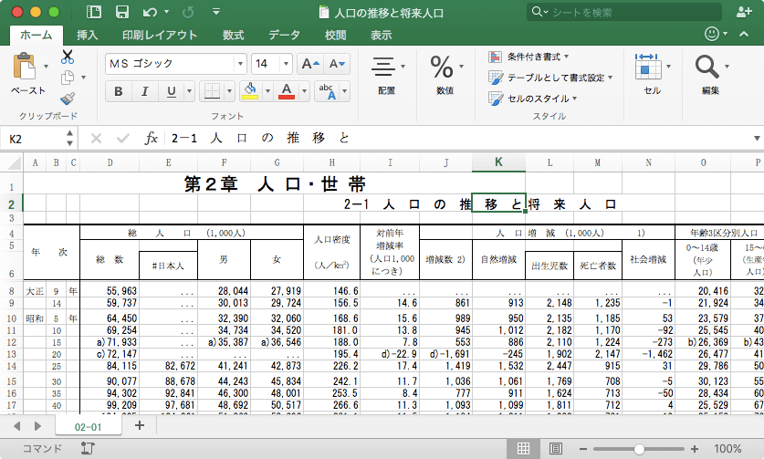
Task: Open the font color dropdown arrow
Action: [x=305, y=91]
